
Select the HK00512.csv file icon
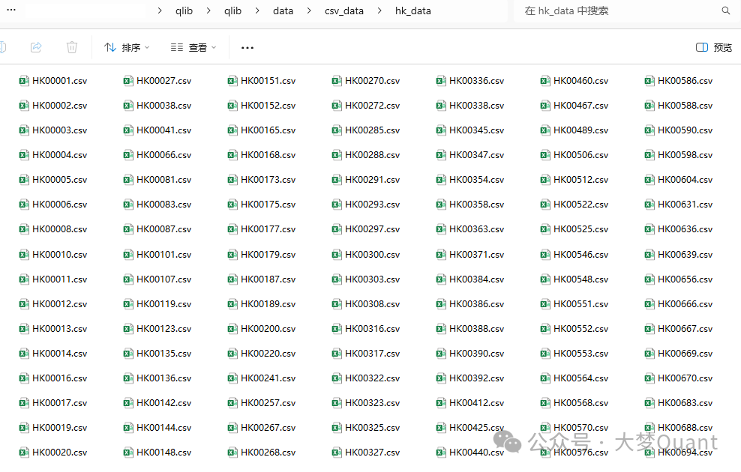(x=545, y=180)
